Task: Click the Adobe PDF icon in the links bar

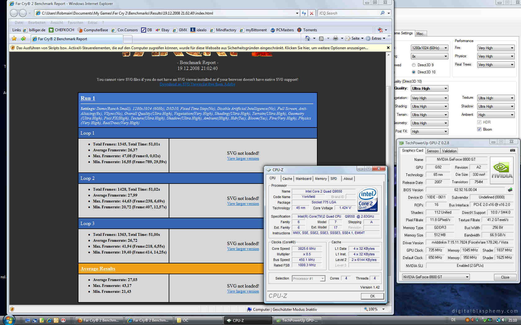Action: click(x=380, y=30)
